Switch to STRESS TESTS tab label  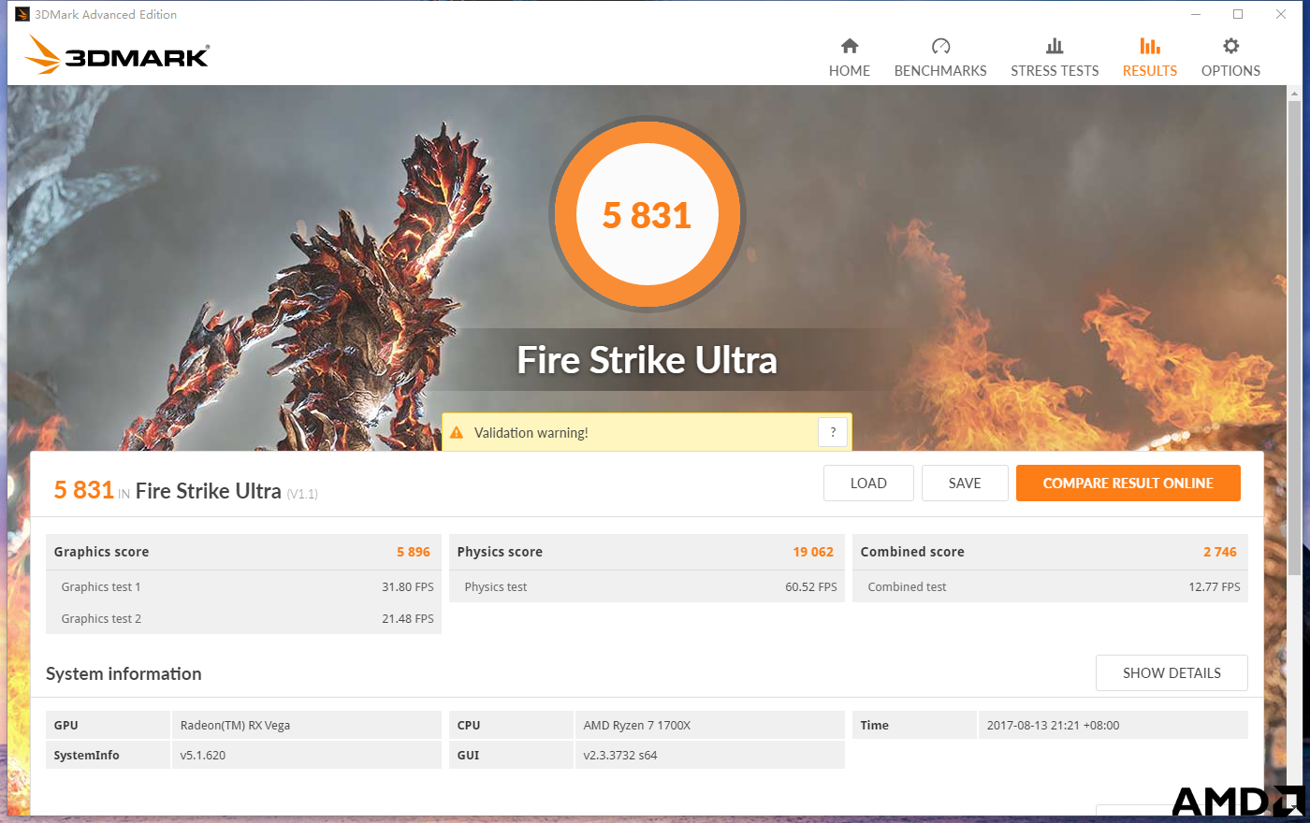[1055, 71]
